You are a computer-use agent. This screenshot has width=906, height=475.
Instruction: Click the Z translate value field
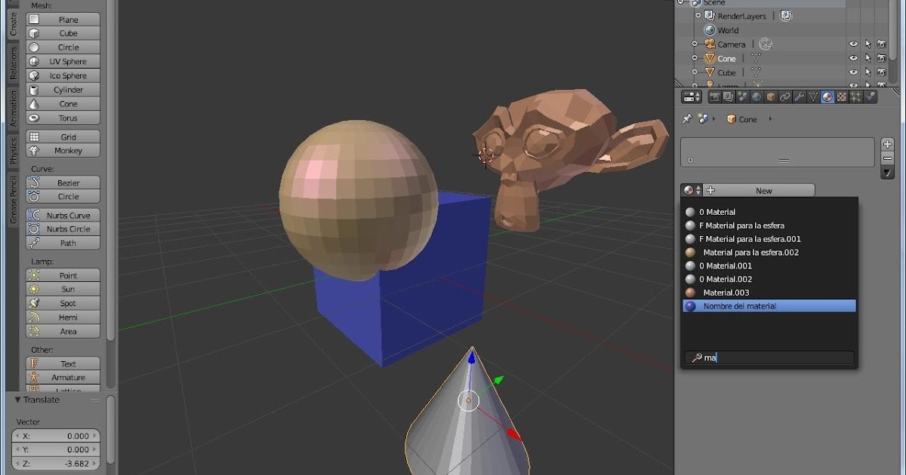click(57, 464)
